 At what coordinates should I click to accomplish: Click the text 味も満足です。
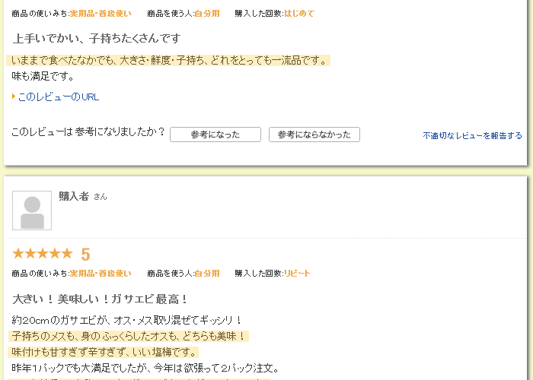point(43,76)
